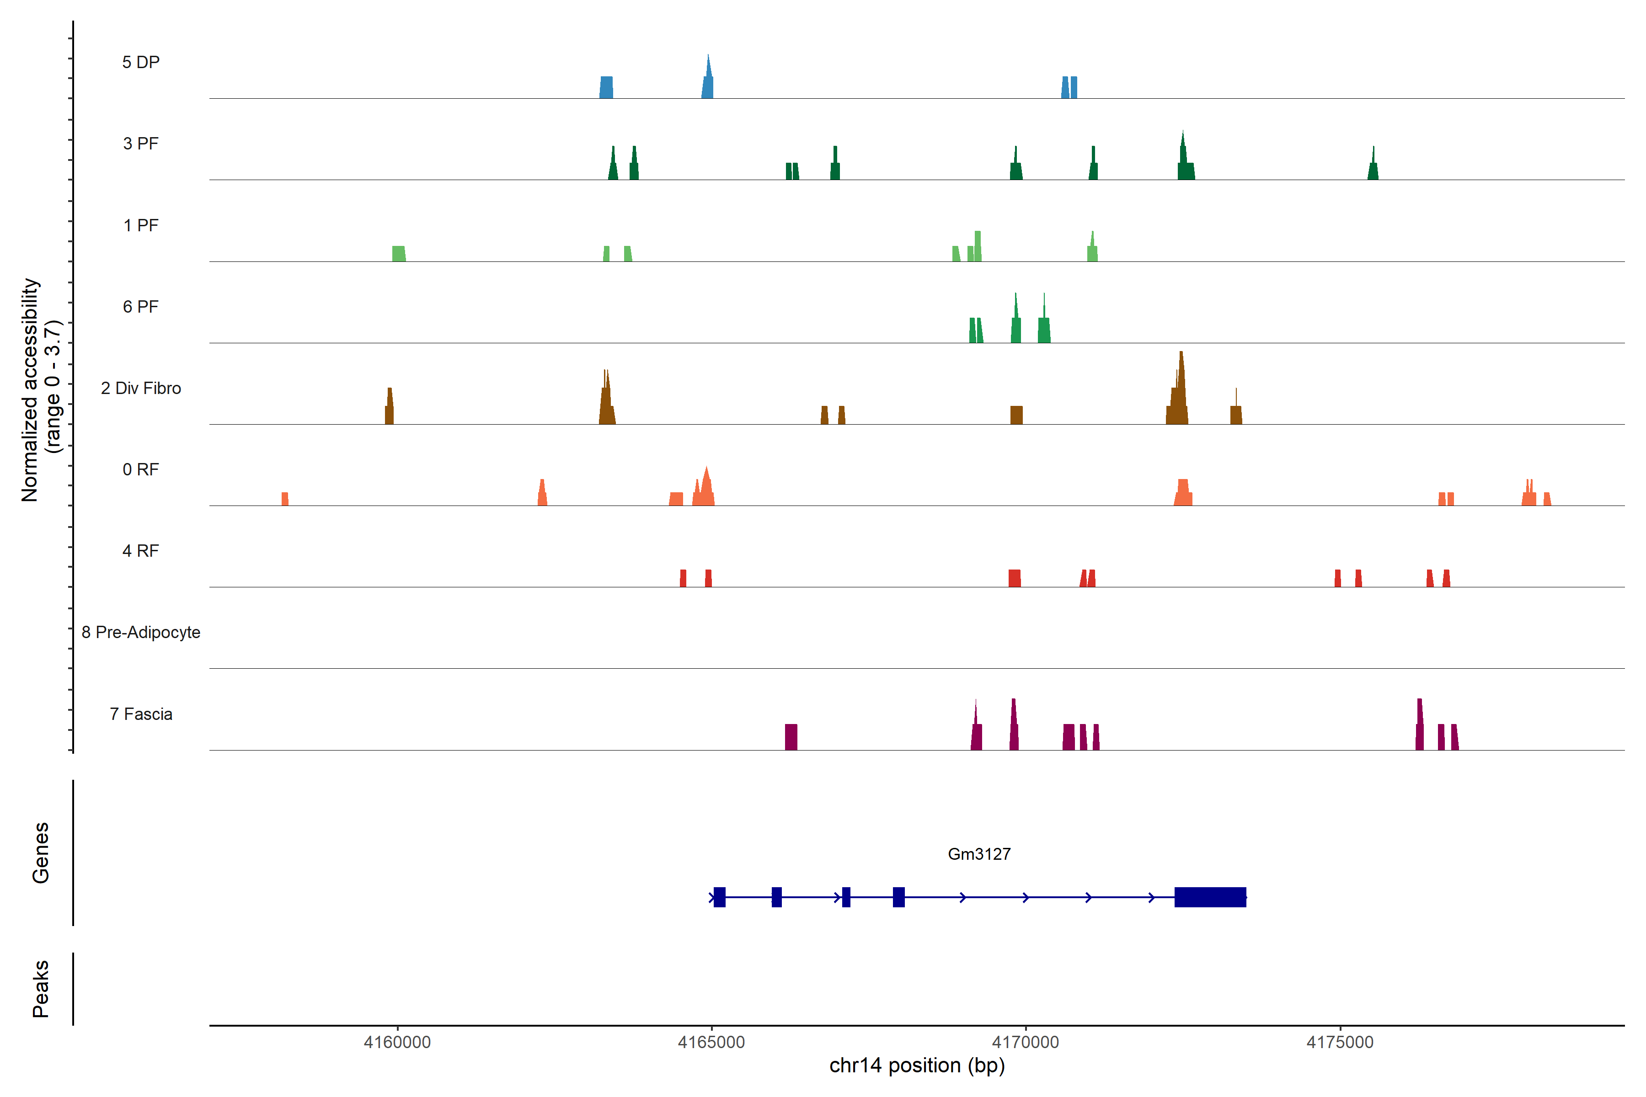This screenshot has height=1097, width=1646.
Task: Click the Gm3127 gene name
Action: [979, 853]
